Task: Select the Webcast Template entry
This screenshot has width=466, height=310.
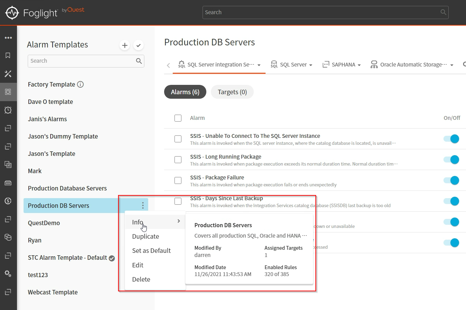Action: tap(53, 292)
